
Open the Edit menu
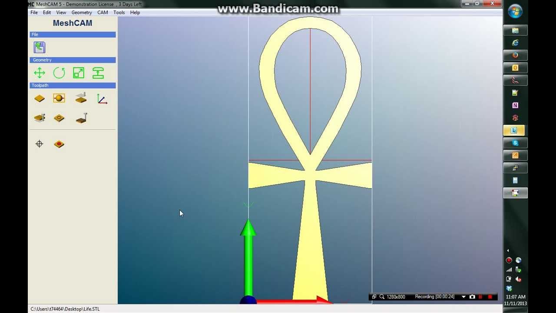point(47,13)
